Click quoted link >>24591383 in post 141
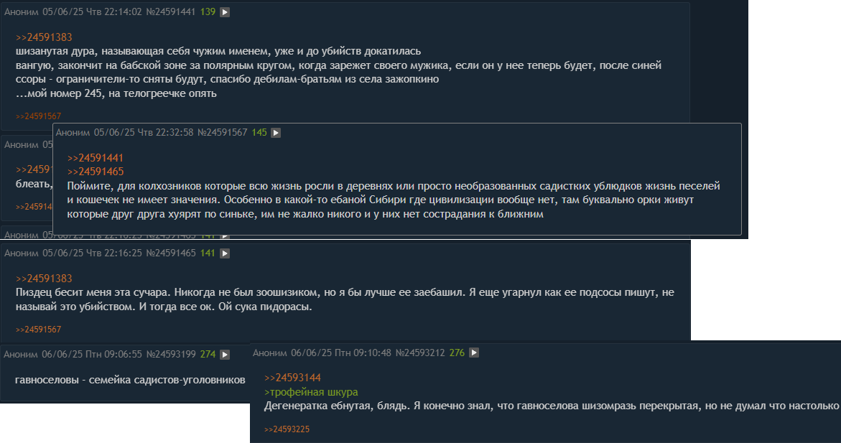The height and width of the screenshot is (443, 841). (x=44, y=279)
